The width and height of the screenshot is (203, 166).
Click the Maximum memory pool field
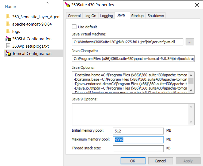(138, 140)
